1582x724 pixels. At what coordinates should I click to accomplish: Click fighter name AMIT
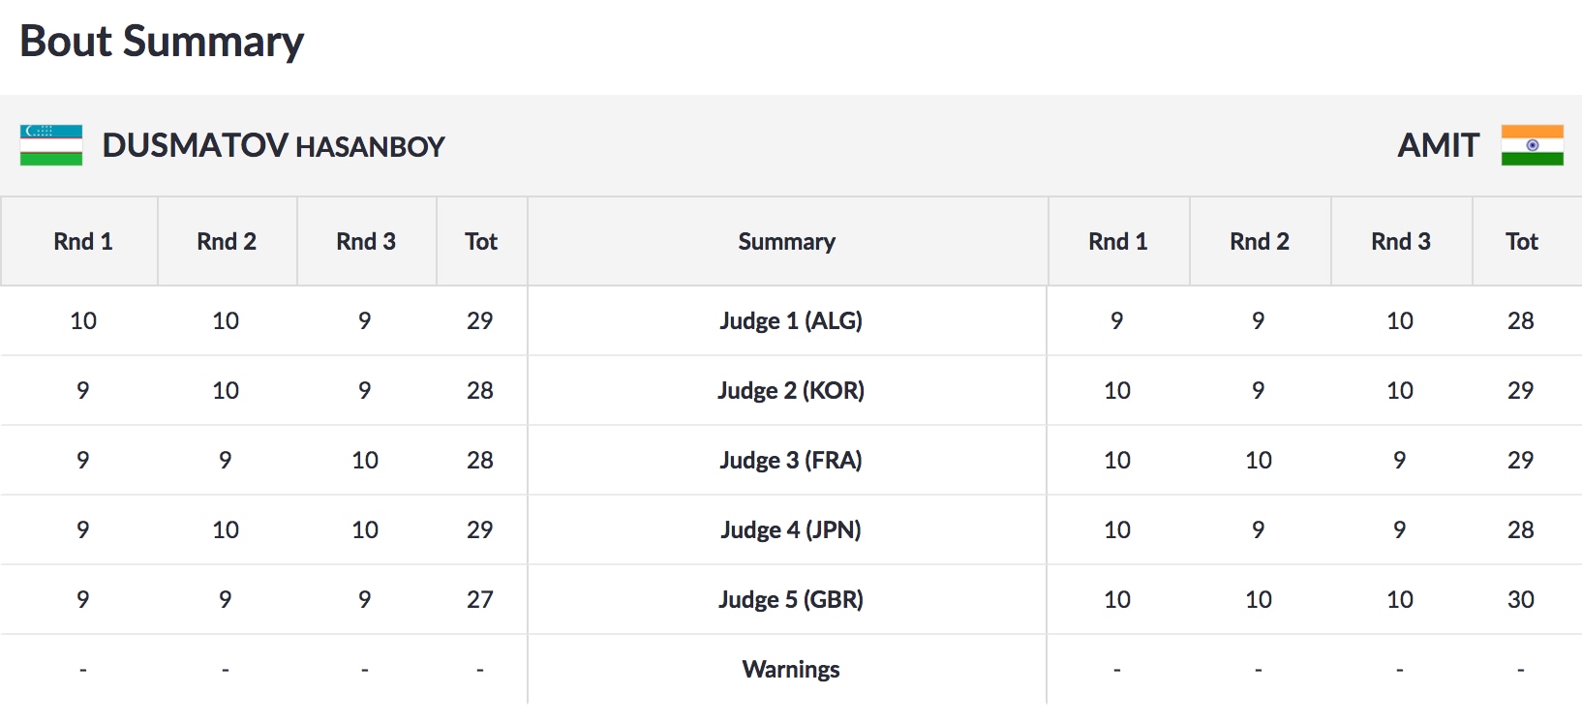coord(1438,146)
